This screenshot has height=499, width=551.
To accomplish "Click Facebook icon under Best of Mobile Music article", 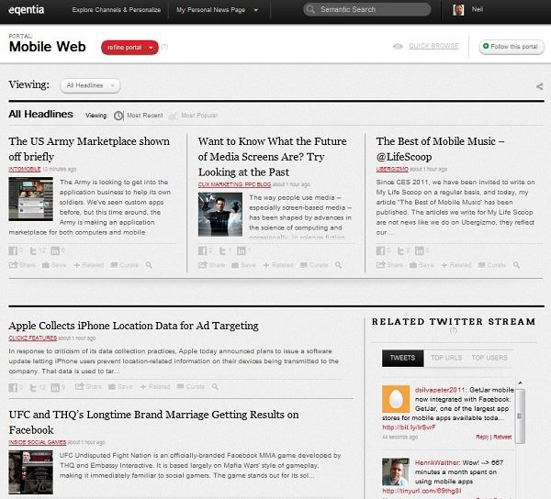I will tap(380, 250).
